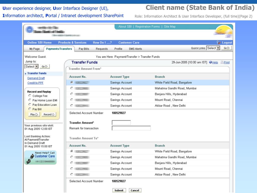This screenshot has height=193, width=257.
Task: Focus the Remark for transaction field
Action: pyautogui.click(x=131, y=128)
